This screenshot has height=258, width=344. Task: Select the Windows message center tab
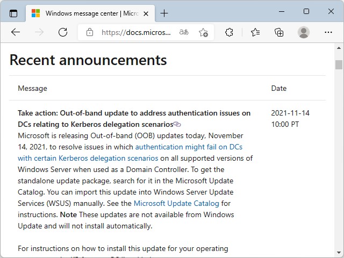pyautogui.click(x=86, y=13)
